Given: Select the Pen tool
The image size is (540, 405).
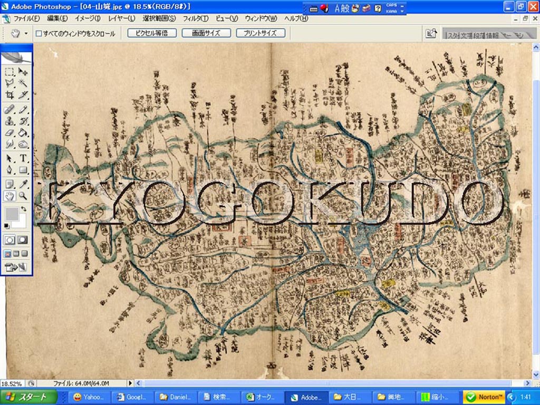Looking at the screenshot, I should click(x=9, y=170).
